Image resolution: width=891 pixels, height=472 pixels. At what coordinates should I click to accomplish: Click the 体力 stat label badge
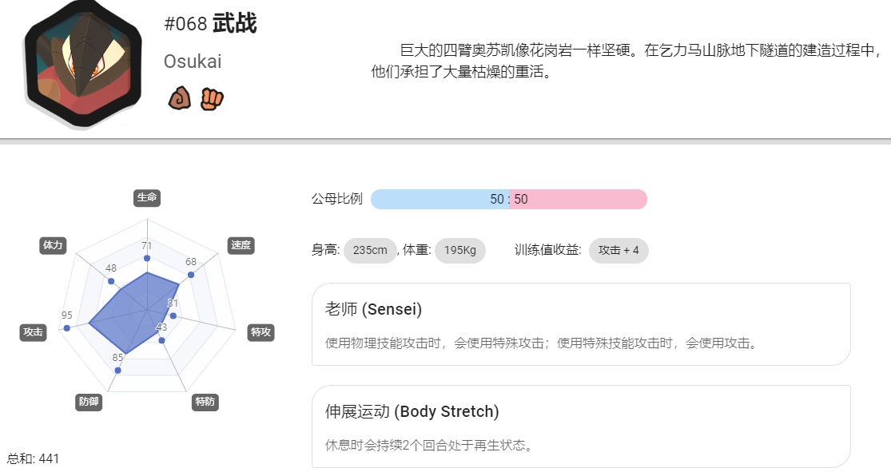pyautogui.click(x=53, y=245)
